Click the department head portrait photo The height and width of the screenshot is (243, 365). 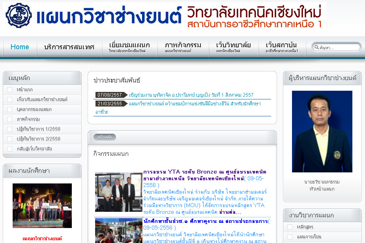322,131
